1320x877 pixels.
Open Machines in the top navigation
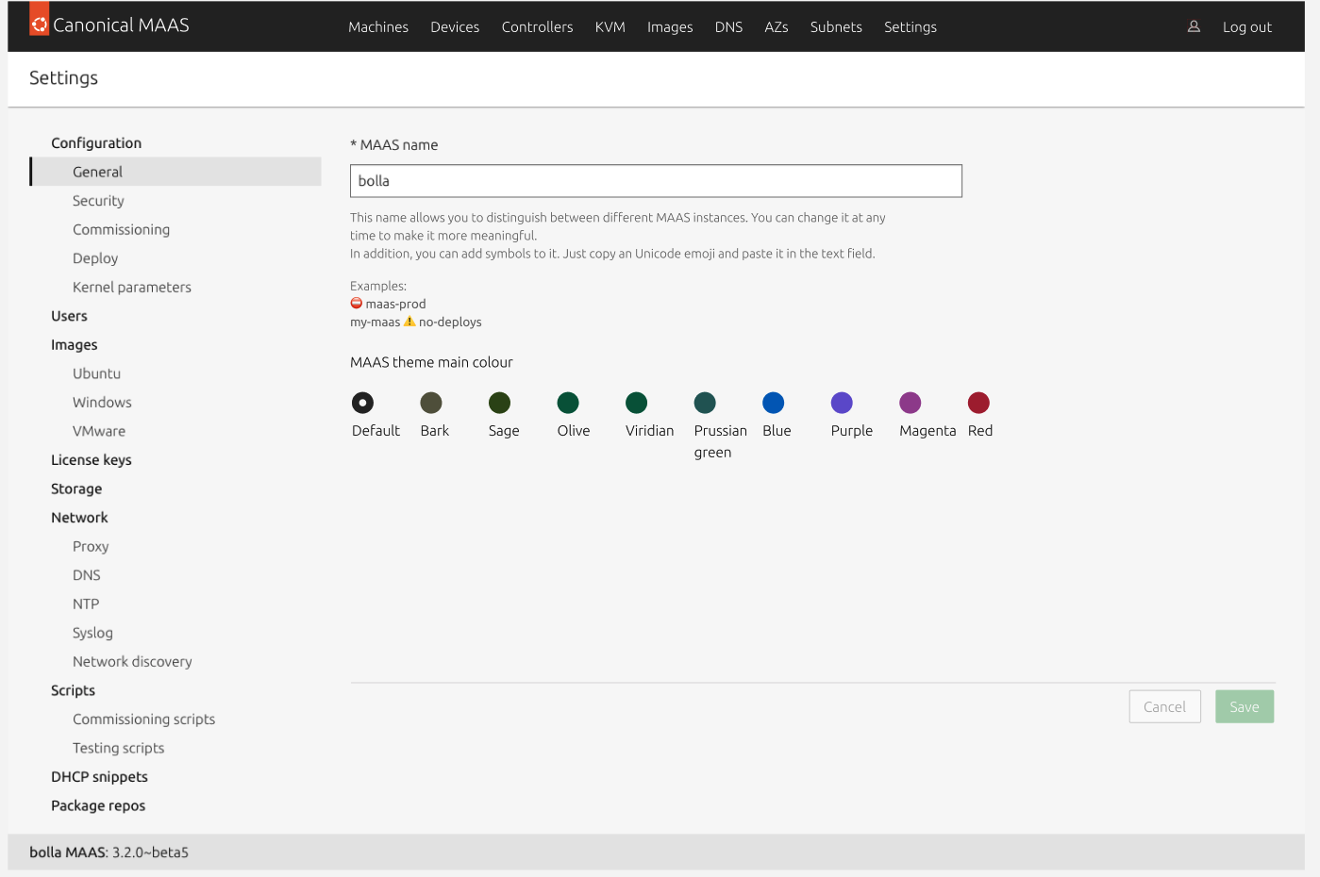point(378,27)
